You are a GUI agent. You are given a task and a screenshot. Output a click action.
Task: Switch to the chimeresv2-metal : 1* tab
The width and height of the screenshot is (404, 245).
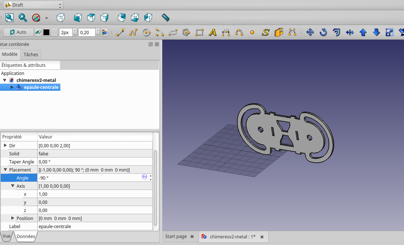pos(233,237)
